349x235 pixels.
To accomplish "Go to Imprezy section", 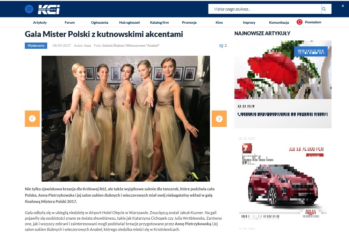I will point(249,22).
